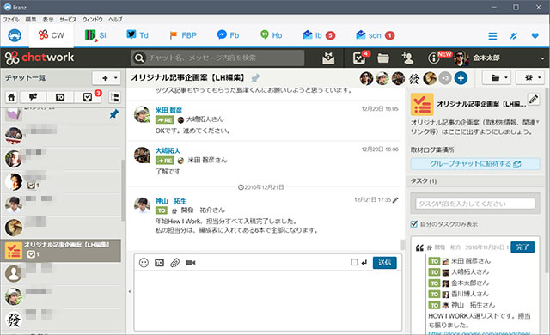Click sender name 米田 智彦
550x335 pixels.
(x=168, y=110)
